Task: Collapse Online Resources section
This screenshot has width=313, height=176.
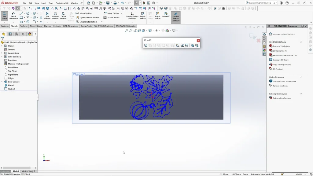Action: [301, 77]
